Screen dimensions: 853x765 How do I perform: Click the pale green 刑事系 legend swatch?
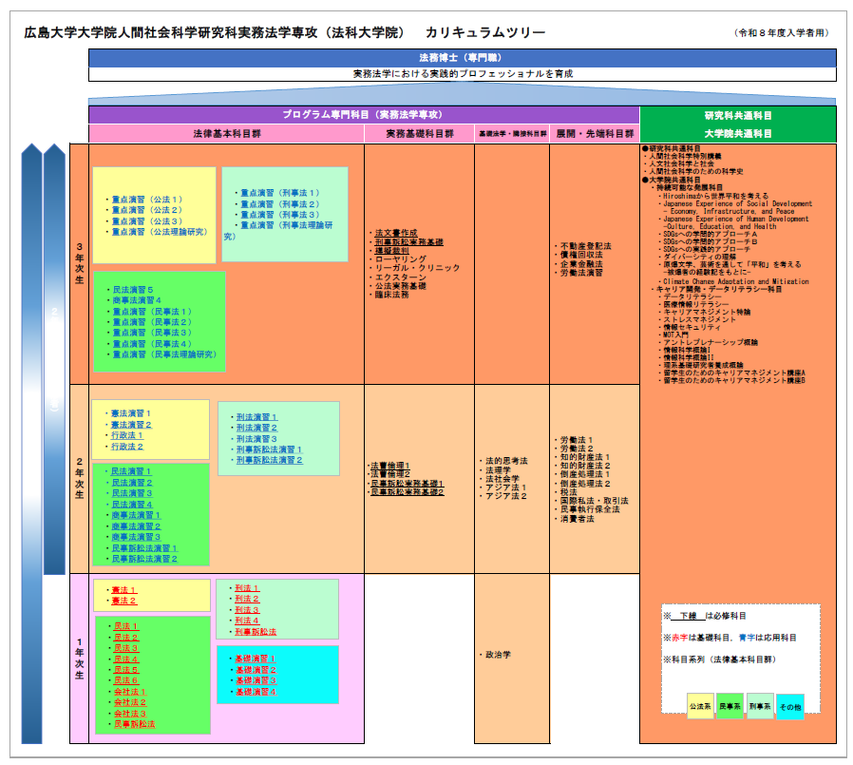point(759,706)
